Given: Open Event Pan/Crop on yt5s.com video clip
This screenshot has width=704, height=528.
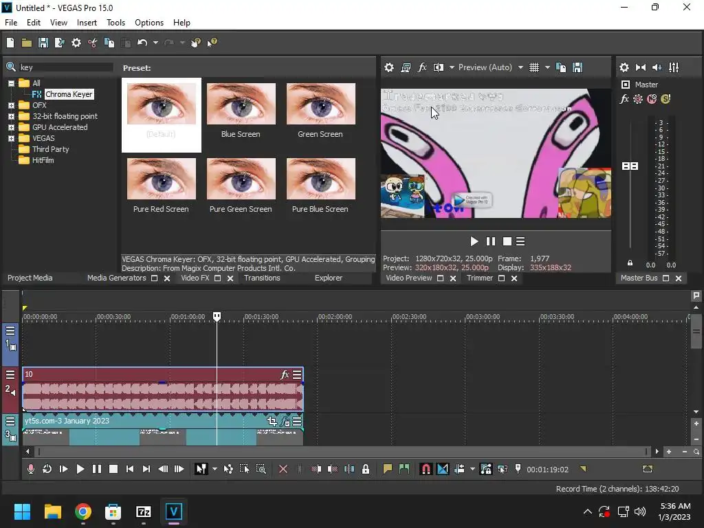Looking at the screenshot, I should pyautogui.click(x=272, y=421).
